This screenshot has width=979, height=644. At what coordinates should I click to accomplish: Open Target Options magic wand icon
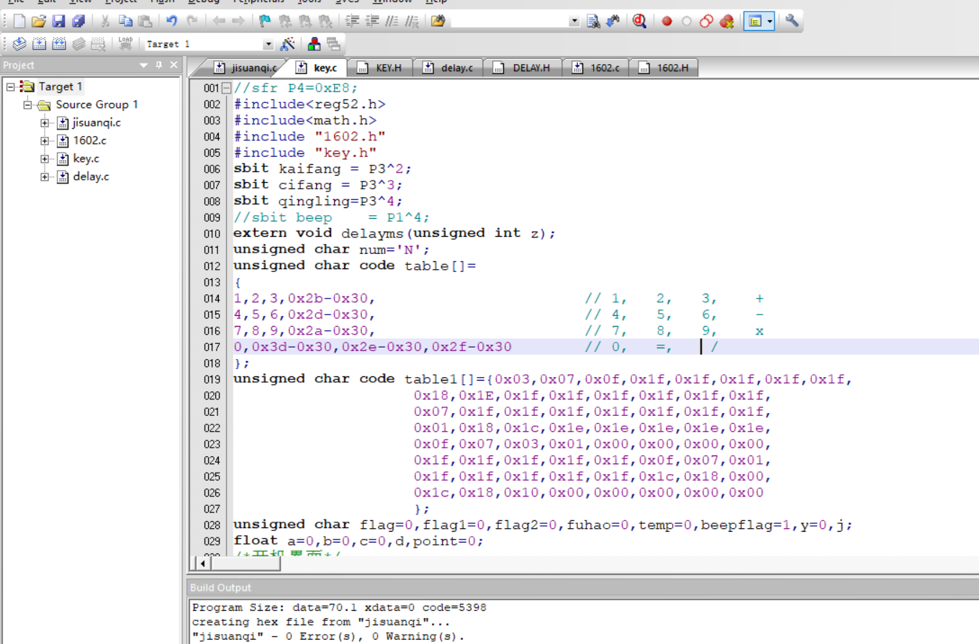tap(287, 45)
